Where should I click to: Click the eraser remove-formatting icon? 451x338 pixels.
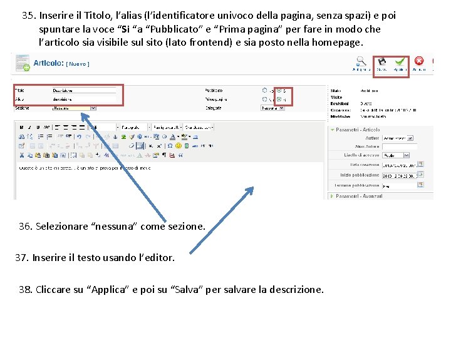point(132,146)
